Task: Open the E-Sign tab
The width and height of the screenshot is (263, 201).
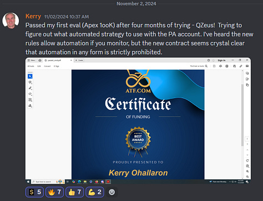Action: pyautogui.click(x=57, y=66)
